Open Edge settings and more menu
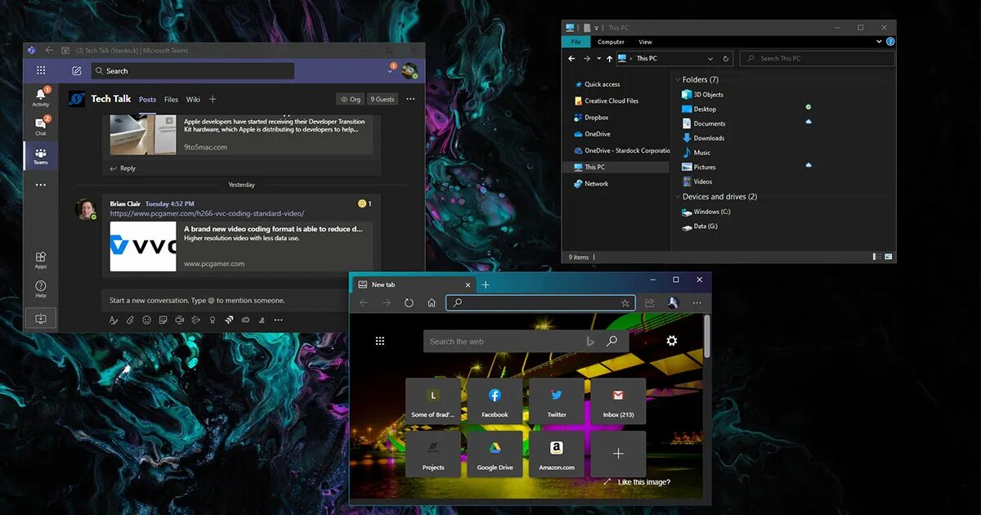 (697, 302)
